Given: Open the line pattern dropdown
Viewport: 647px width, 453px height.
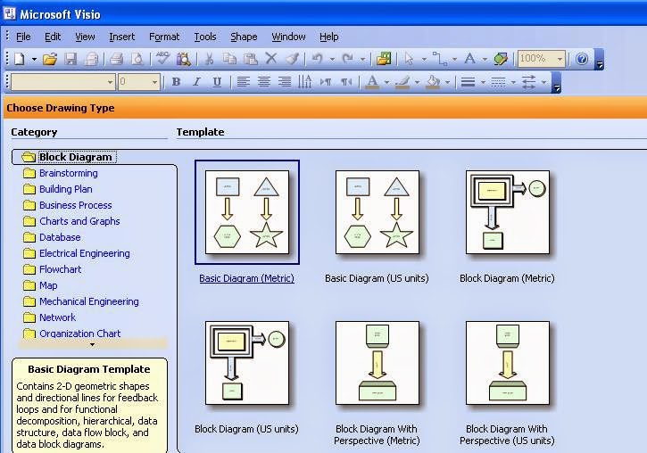Looking at the screenshot, I should [513, 82].
